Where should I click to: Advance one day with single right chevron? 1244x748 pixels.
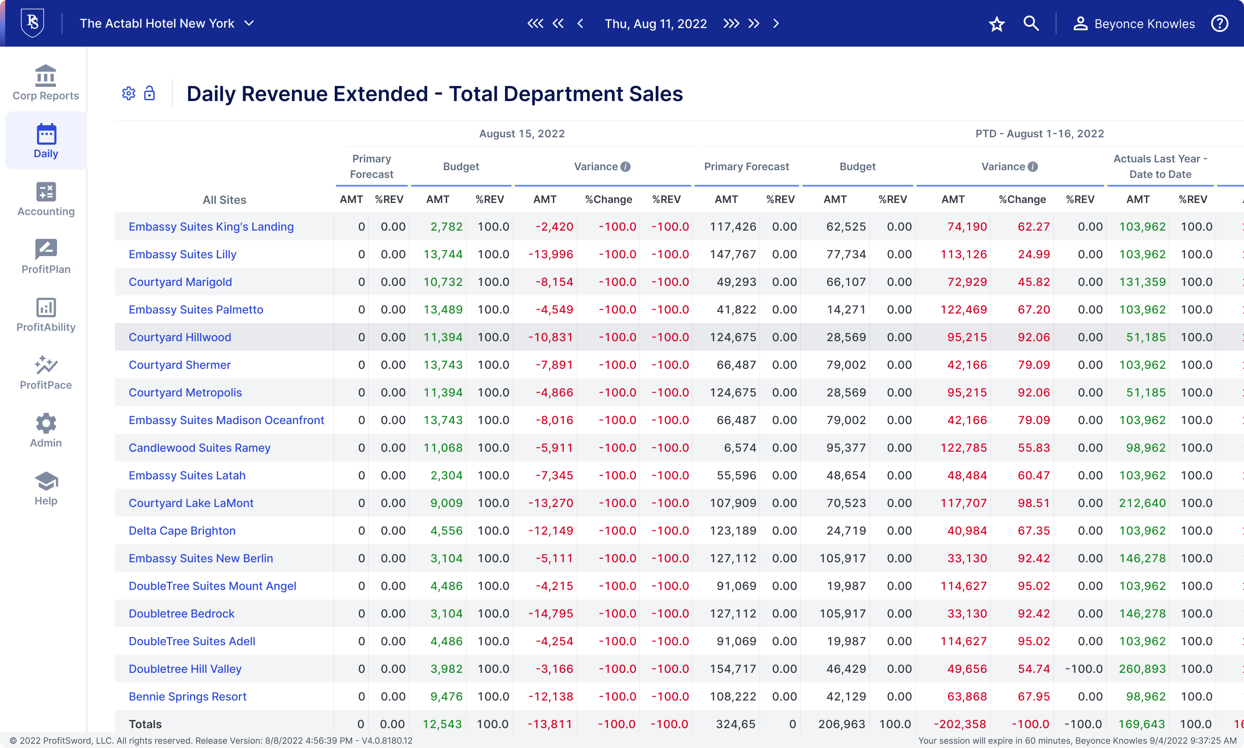(x=776, y=24)
